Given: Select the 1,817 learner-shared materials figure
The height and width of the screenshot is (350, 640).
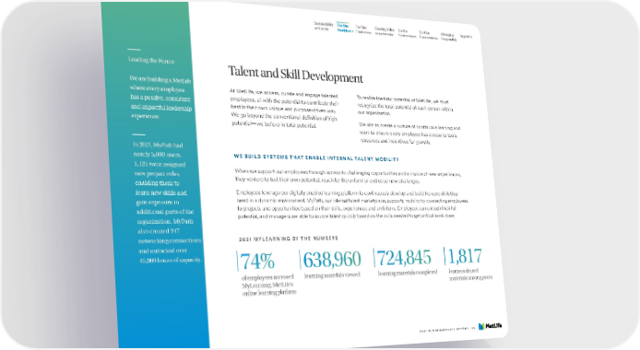Looking at the screenshot, I should [x=465, y=256].
